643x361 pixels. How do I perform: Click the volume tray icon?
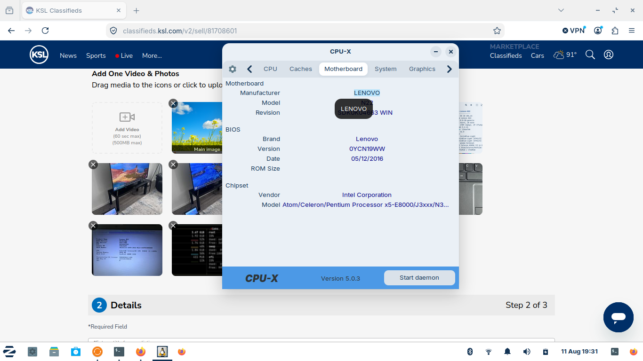click(527, 352)
